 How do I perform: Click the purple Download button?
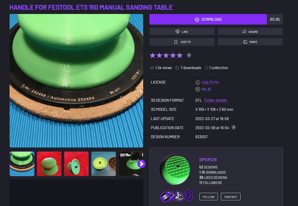pos(208,19)
